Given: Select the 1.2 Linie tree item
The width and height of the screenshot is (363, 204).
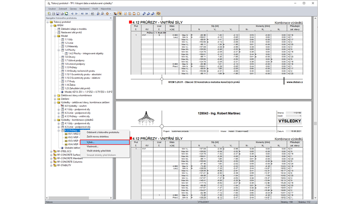Looking at the screenshot, I should point(69,43).
